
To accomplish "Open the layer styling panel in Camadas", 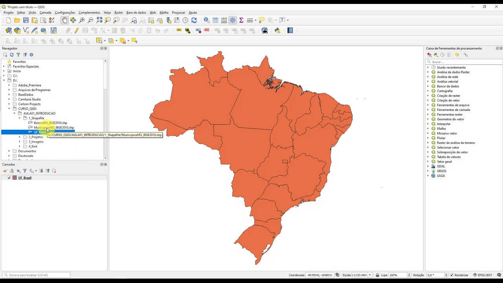I will pos(5,171).
